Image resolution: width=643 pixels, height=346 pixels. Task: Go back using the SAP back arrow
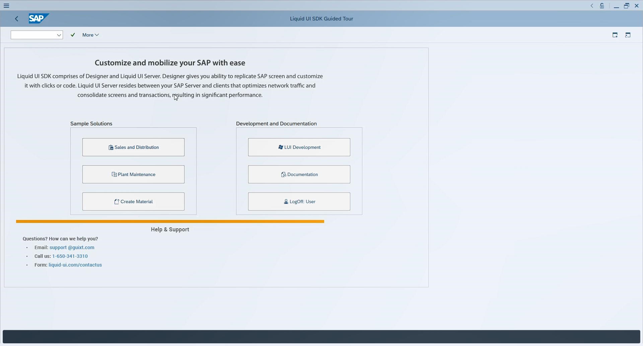pos(17,19)
